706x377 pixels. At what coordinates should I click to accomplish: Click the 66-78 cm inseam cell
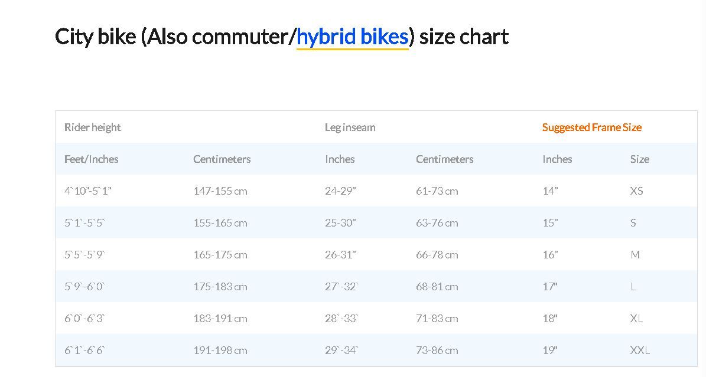437,255
